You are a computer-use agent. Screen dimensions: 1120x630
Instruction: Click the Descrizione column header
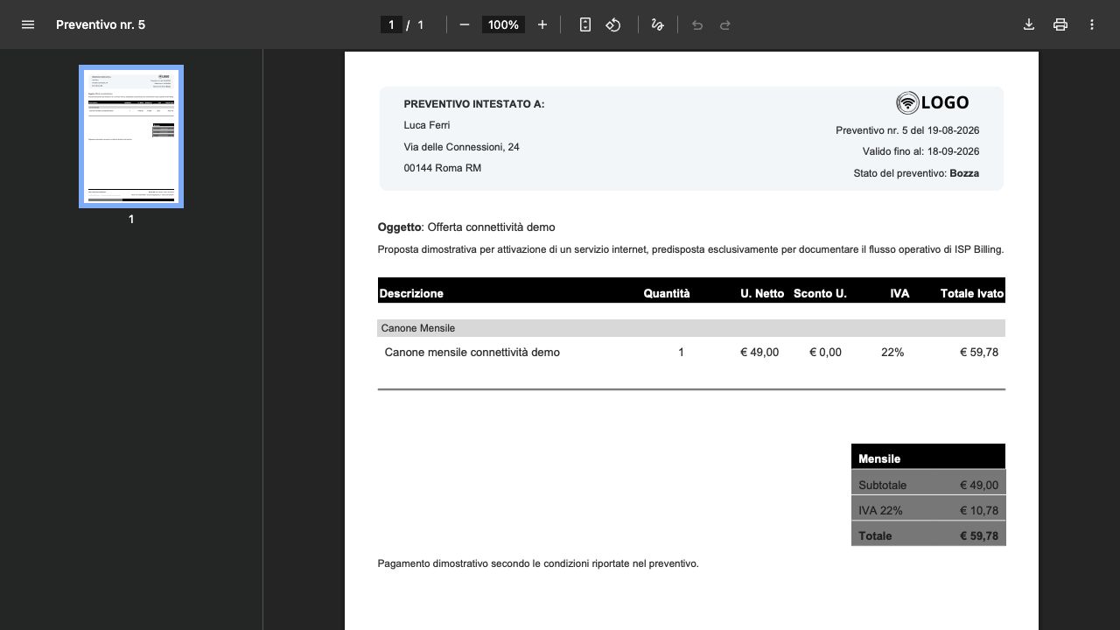[411, 293]
